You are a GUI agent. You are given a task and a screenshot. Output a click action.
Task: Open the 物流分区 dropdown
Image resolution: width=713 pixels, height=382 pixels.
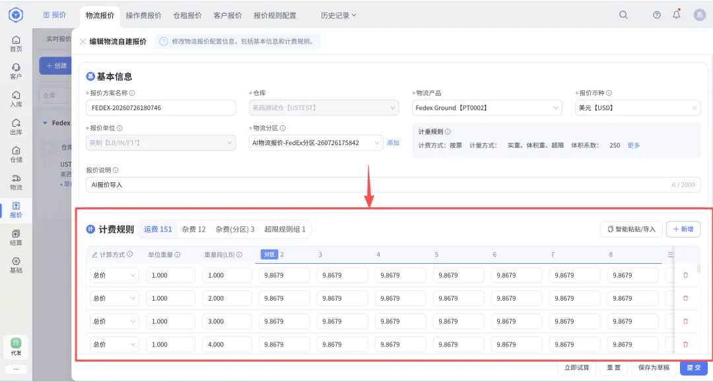pos(316,143)
